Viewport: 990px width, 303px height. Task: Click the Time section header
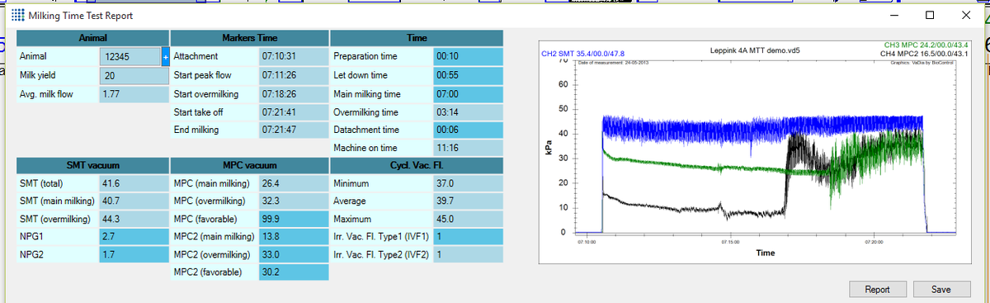(416, 39)
